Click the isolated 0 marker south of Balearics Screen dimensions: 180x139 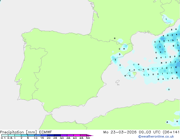tap(169, 89)
